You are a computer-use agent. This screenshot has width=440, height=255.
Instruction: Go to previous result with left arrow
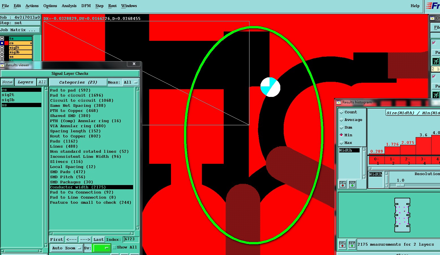point(72,240)
